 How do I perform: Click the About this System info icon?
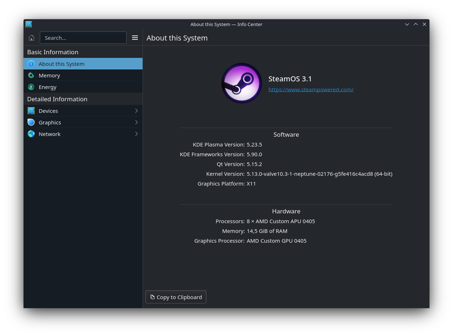(31, 64)
